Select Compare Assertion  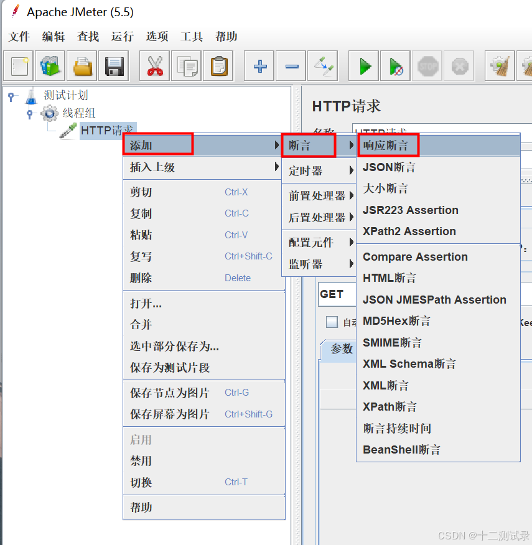[x=438, y=256]
